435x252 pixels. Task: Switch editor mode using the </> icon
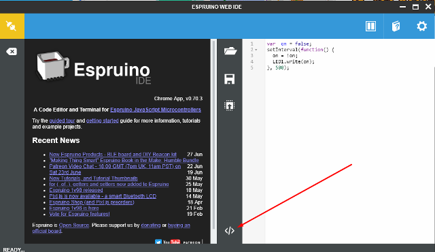230,231
